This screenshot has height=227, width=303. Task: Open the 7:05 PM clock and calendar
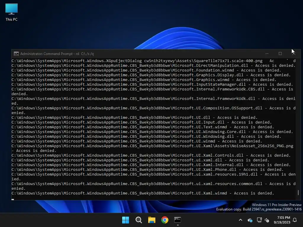click(x=282, y=220)
